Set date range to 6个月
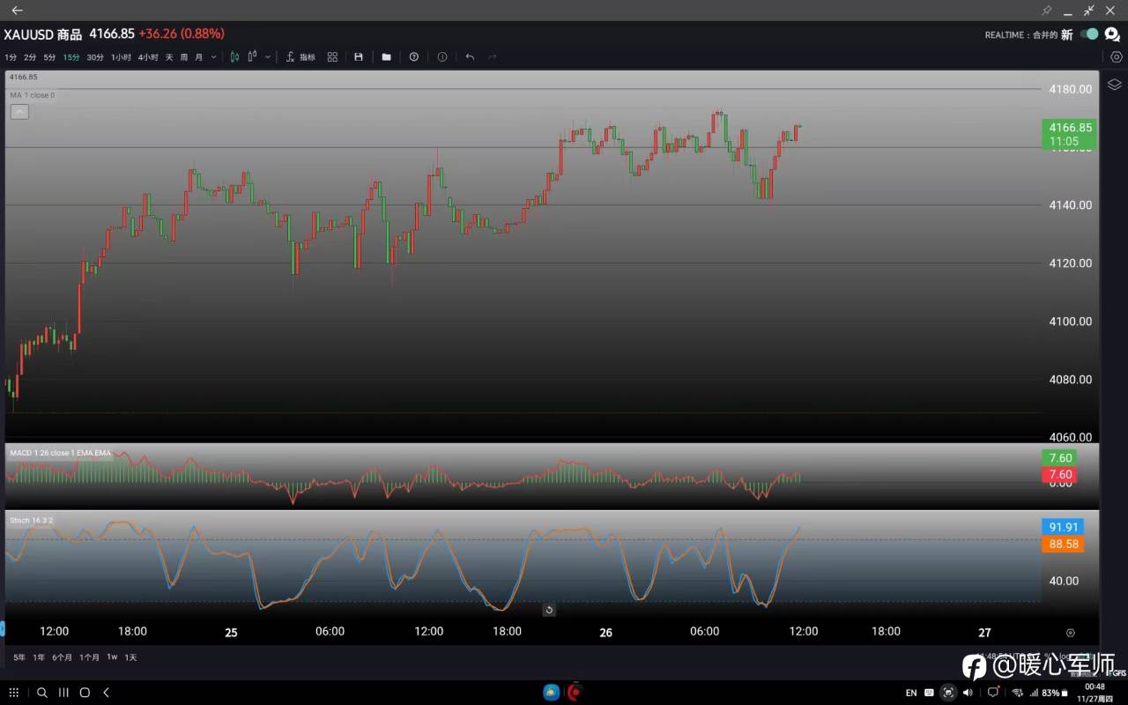 [x=62, y=657]
